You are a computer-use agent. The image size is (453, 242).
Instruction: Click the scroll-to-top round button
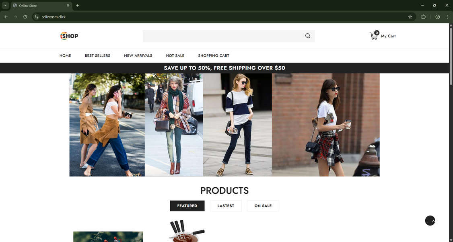pyautogui.click(x=430, y=221)
